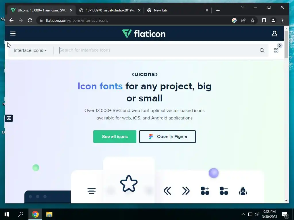Click the feedback chat icon on left edge

9,118
